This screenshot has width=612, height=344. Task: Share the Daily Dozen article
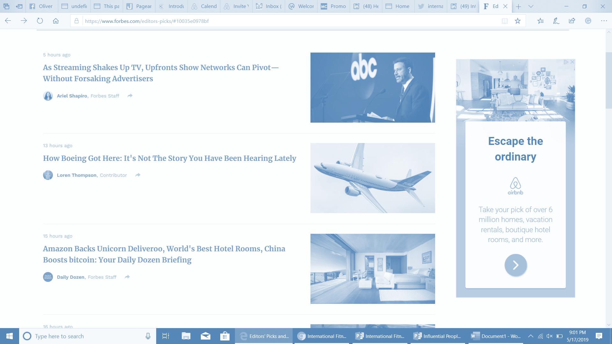pyautogui.click(x=127, y=277)
